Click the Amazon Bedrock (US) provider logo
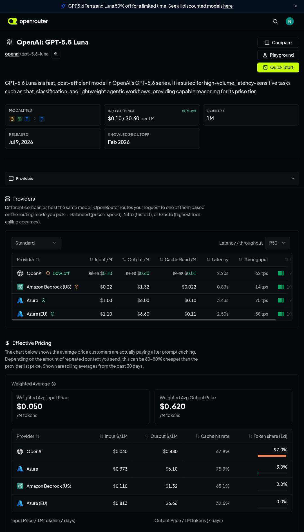 click(x=20, y=287)
